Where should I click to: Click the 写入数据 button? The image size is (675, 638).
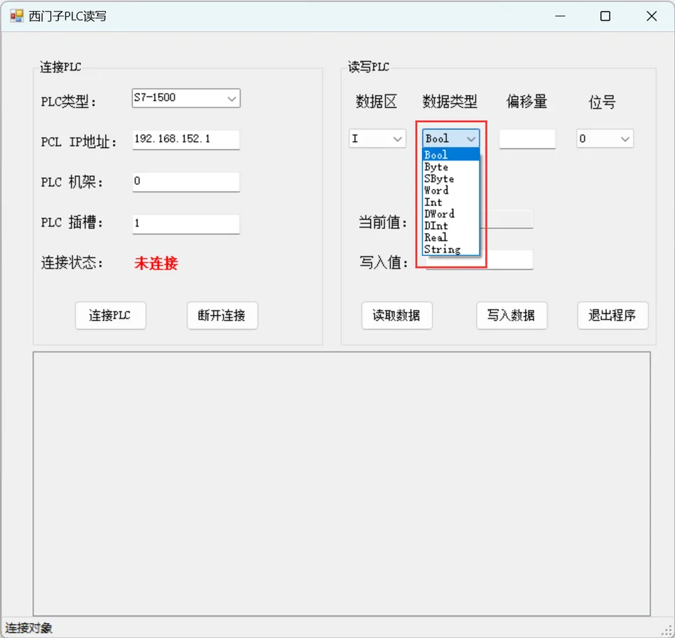click(512, 315)
